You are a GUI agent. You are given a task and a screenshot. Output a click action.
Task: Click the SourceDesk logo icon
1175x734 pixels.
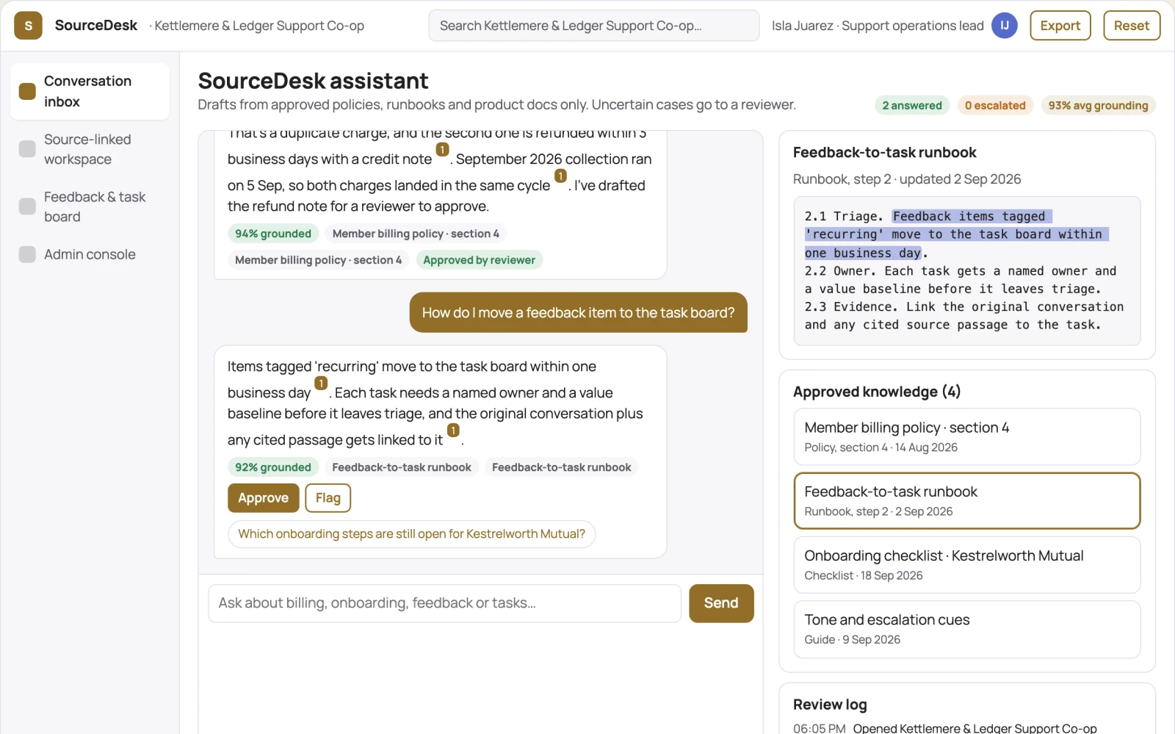coord(28,26)
